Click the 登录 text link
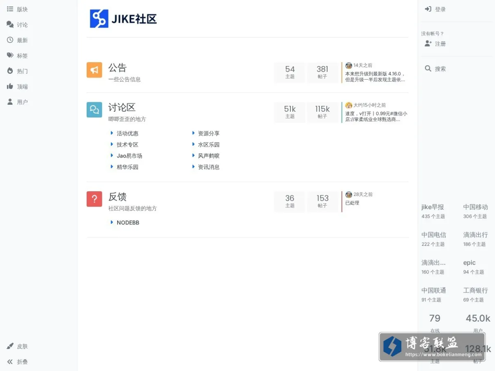This screenshot has height=371, width=495. point(440,9)
